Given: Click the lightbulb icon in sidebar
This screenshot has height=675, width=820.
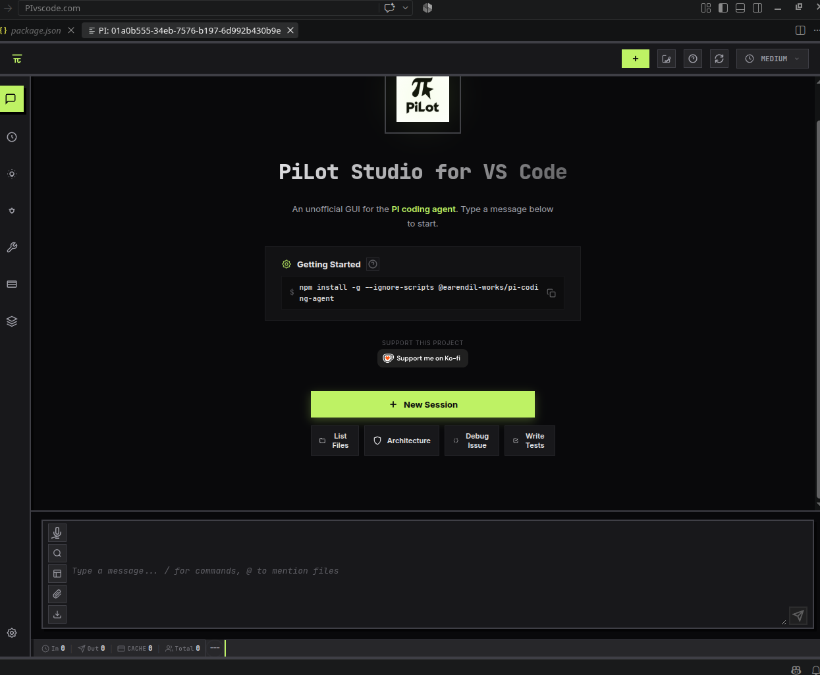Looking at the screenshot, I should (12, 174).
